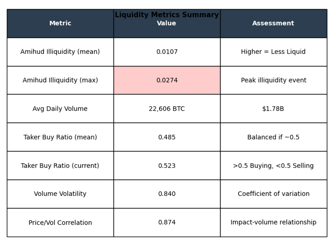Screen dimensions: 331x249
Task: Click the Metric column header
Action: [60, 24]
